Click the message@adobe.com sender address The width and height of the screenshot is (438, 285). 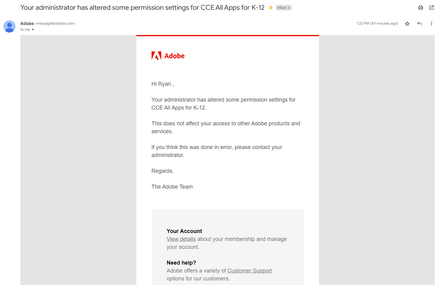point(55,23)
